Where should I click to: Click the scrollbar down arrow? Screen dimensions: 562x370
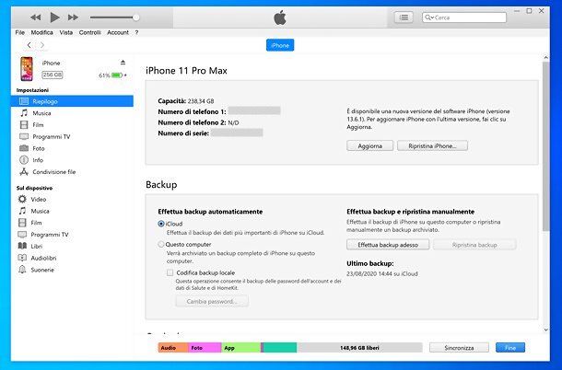[545, 330]
